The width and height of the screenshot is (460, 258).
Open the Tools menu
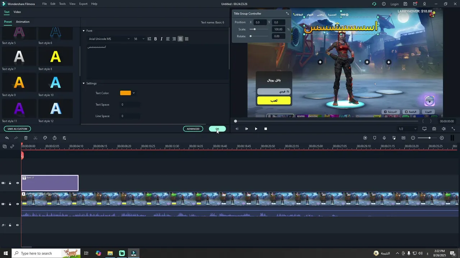coord(63,4)
